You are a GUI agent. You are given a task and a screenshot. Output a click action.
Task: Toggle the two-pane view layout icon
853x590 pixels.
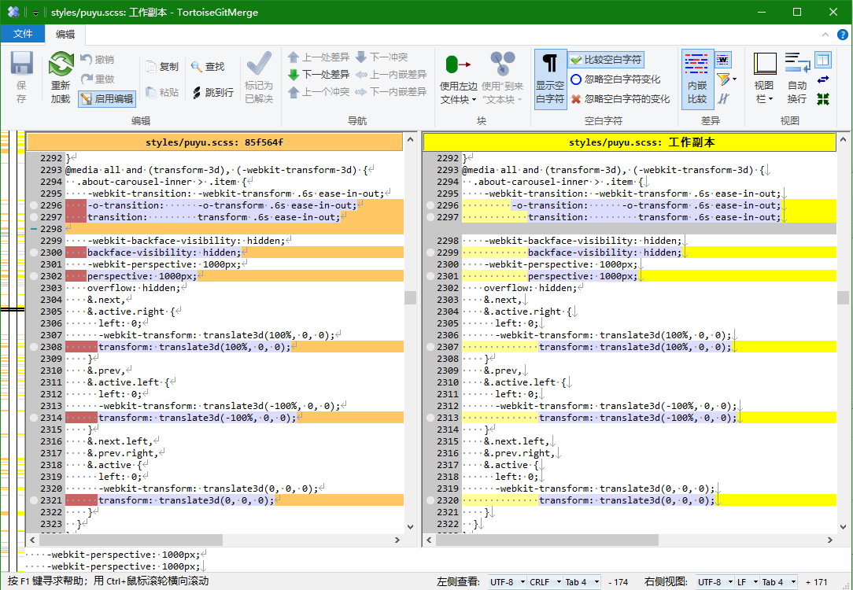823,59
